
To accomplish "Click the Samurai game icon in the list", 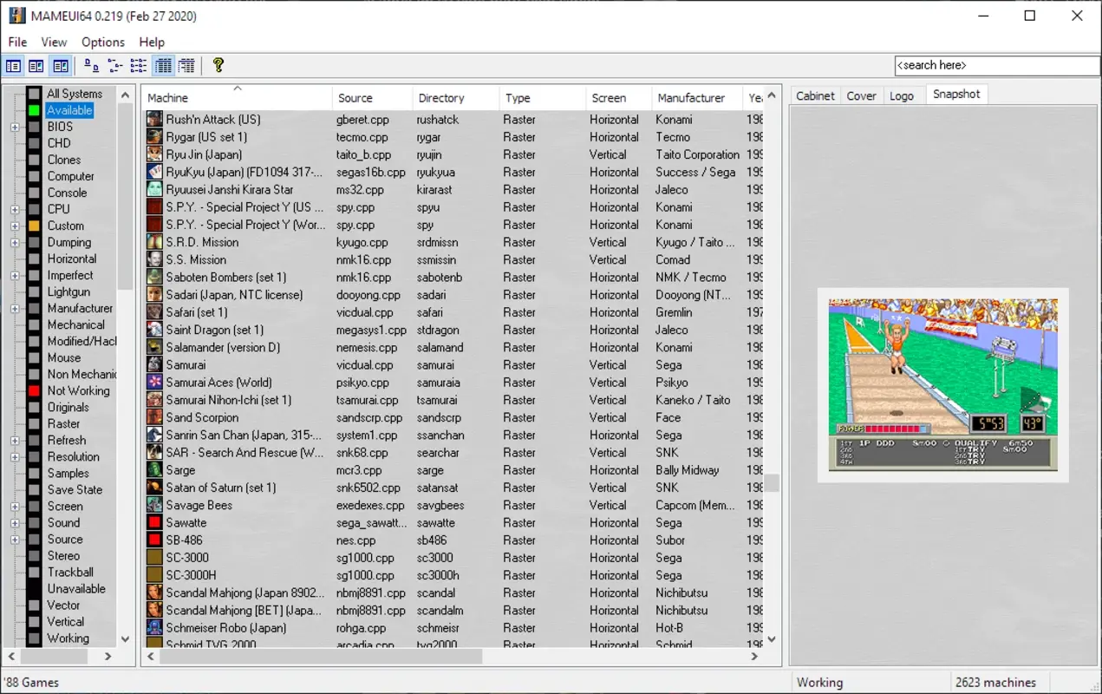I will 153,365.
